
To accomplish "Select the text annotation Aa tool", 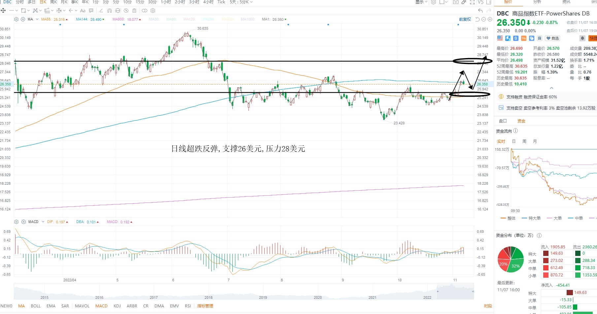I will coord(83,11).
